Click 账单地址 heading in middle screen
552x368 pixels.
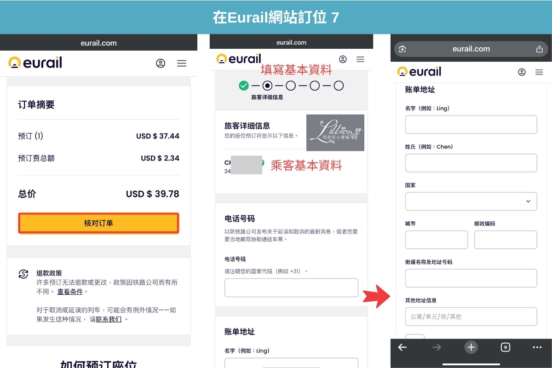(240, 332)
